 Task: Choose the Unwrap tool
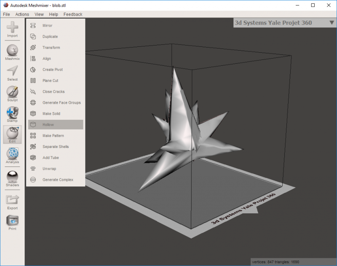(56, 169)
